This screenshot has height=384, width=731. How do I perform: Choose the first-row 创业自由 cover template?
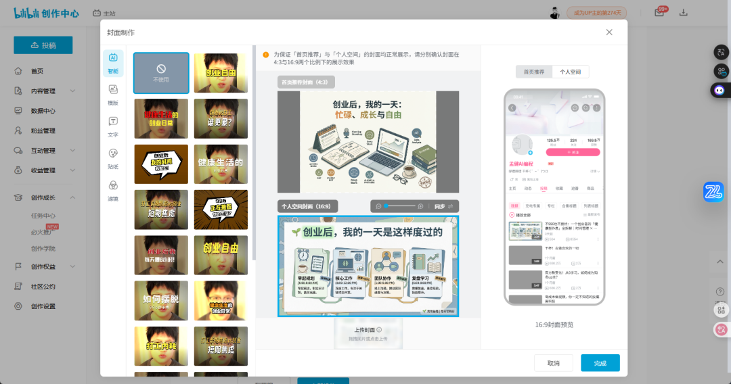(221, 73)
